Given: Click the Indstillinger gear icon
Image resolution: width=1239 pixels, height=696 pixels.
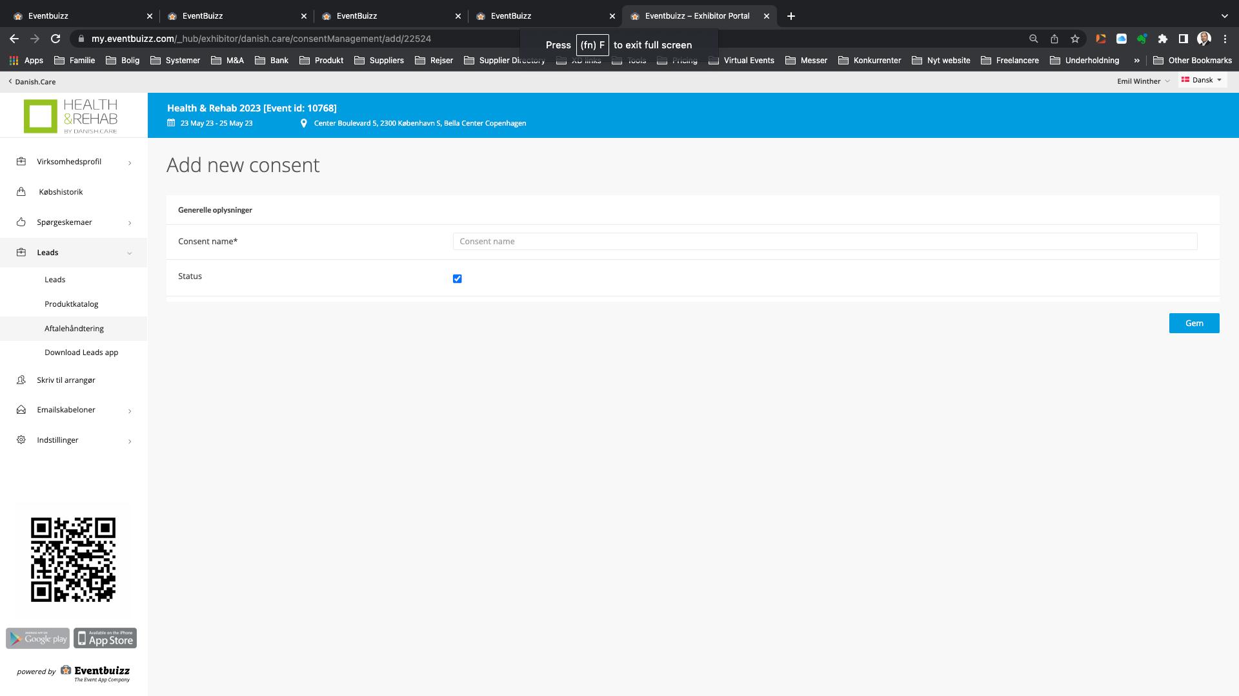Looking at the screenshot, I should 21,440.
